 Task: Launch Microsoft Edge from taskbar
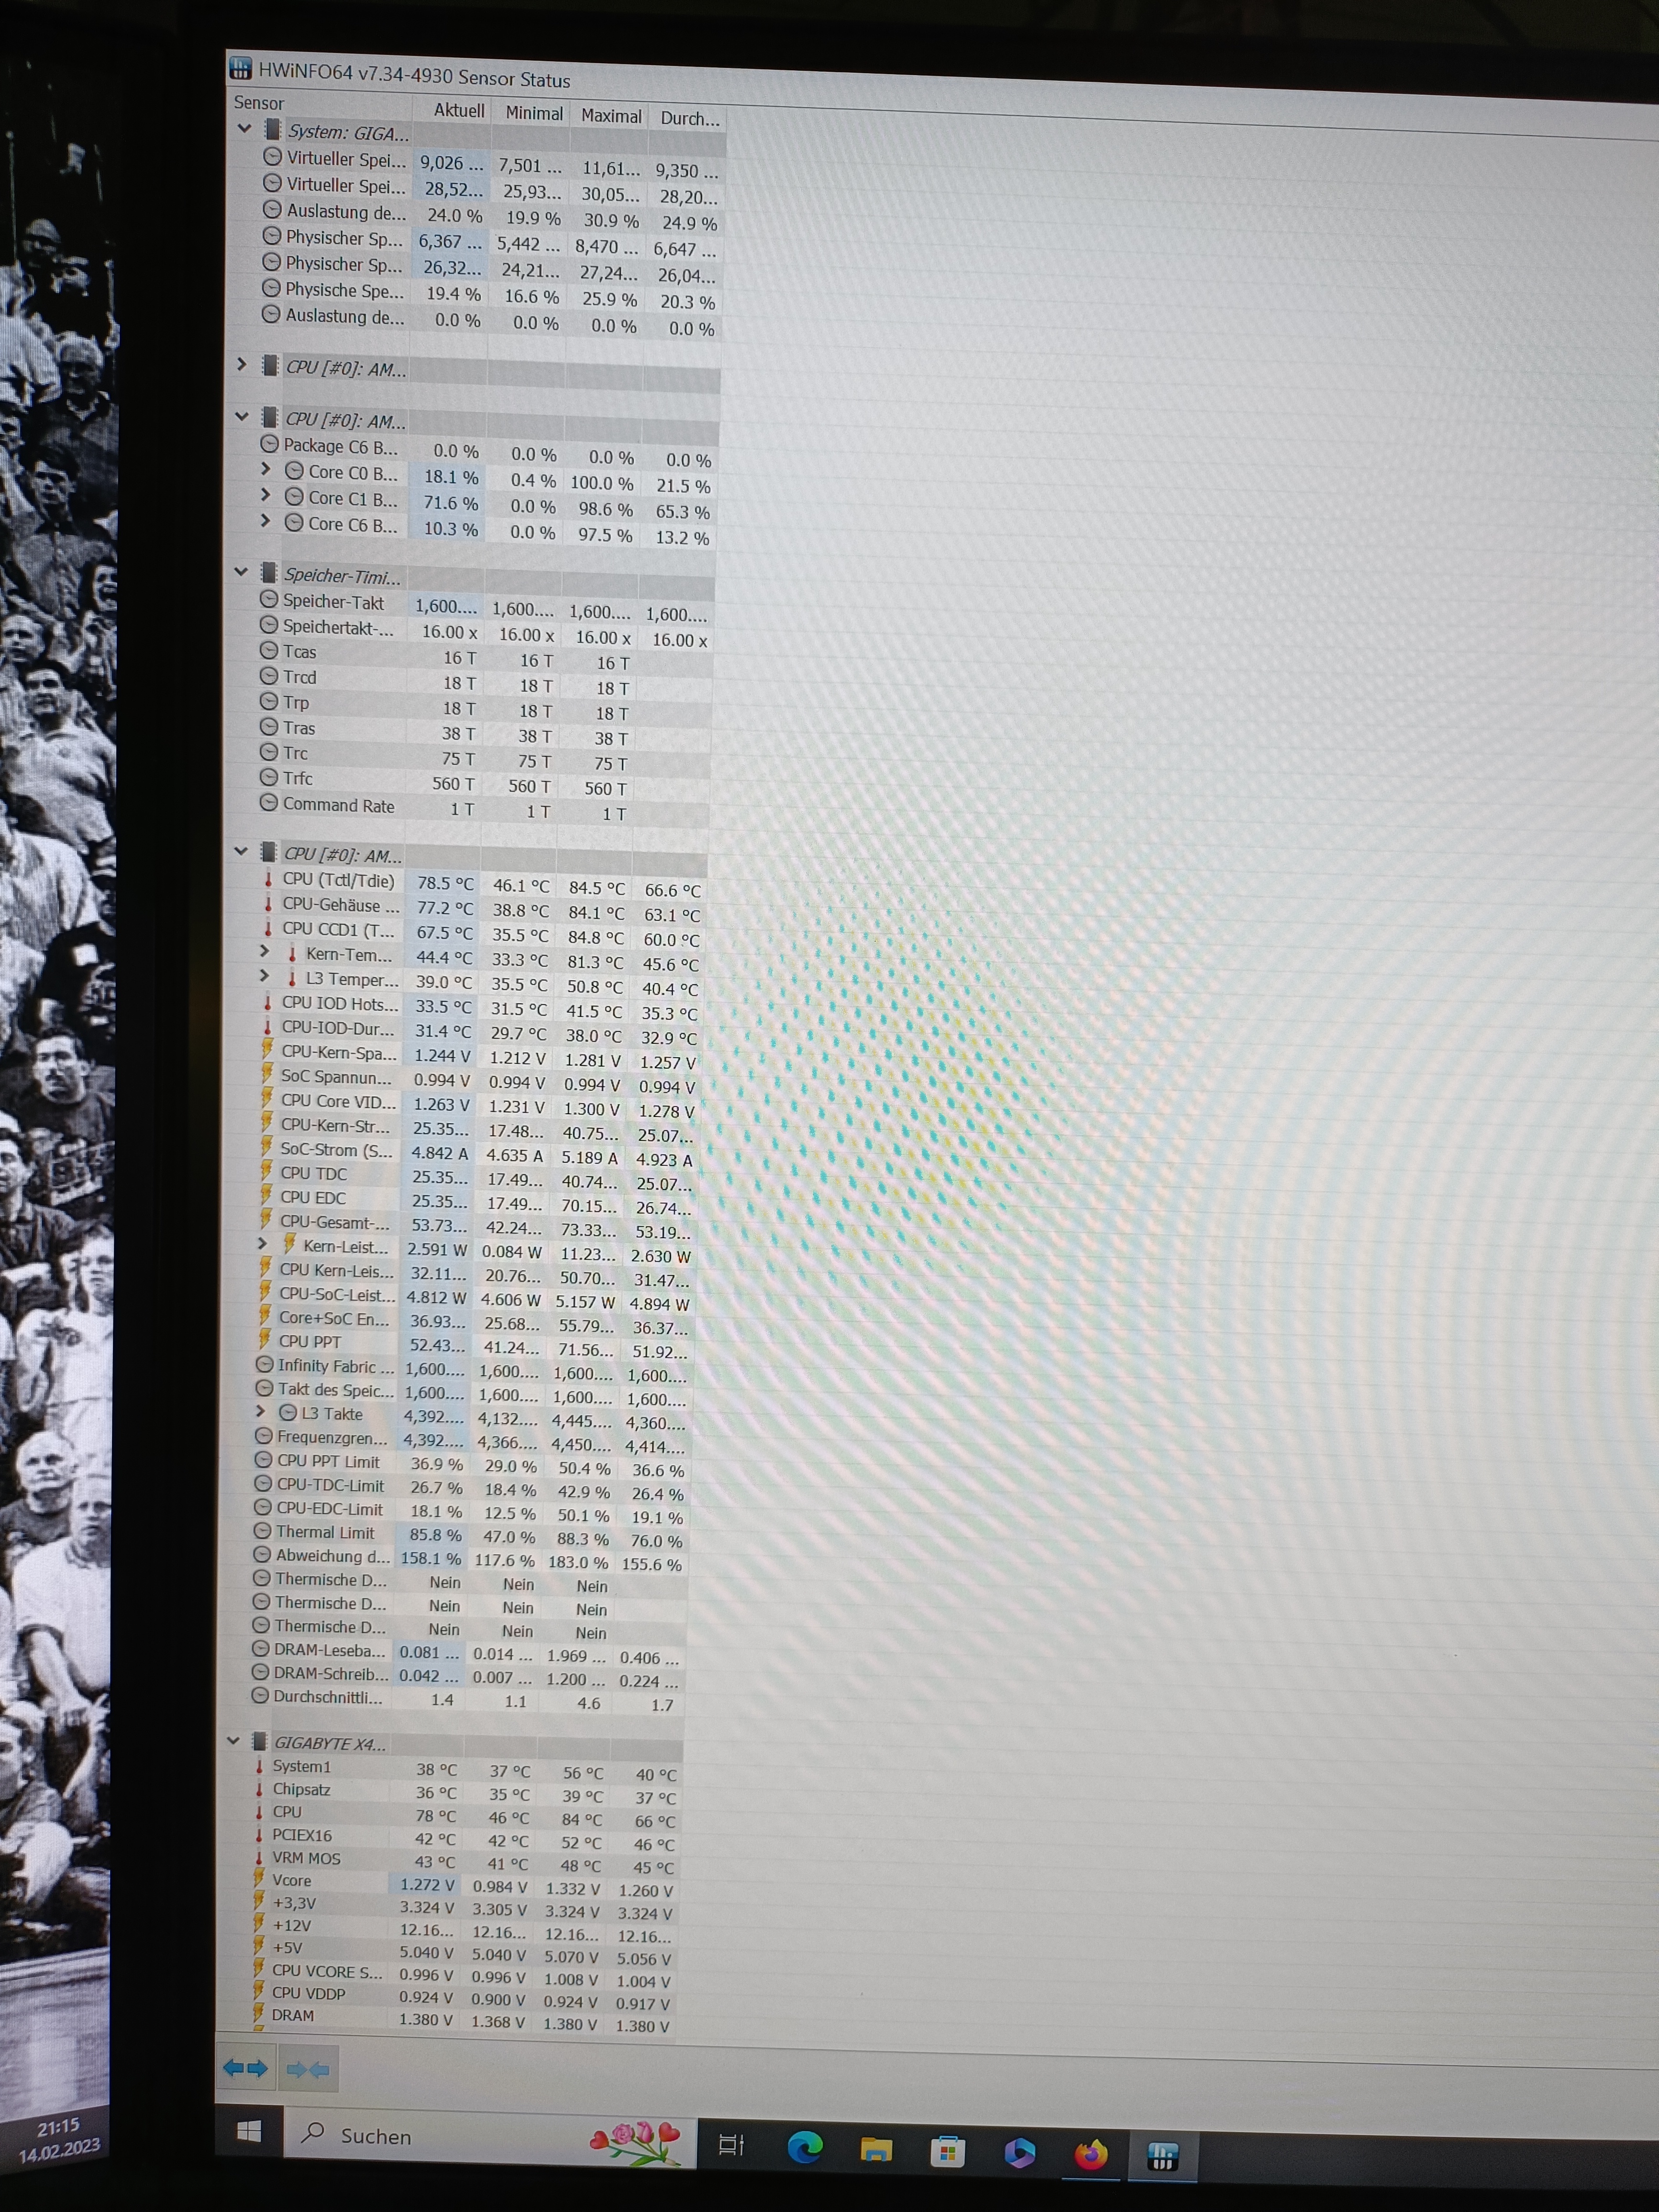(805, 2147)
